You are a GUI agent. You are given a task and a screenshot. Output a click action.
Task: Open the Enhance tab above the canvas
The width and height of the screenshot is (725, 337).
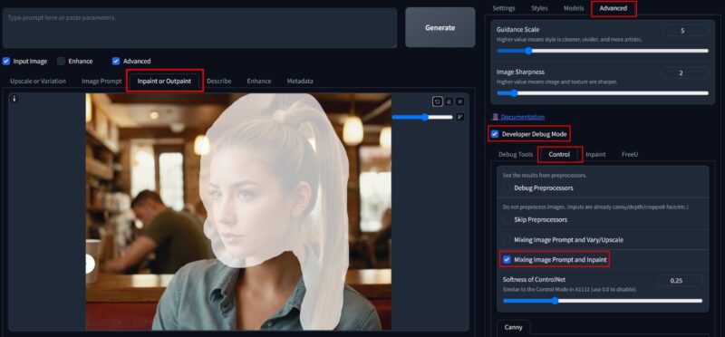tap(259, 81)
